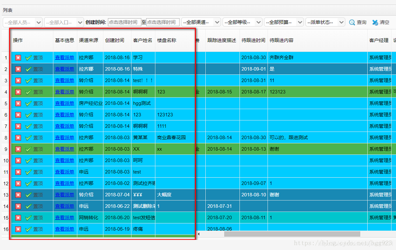Click the red X delete icon in row 6
This screenshot has width=396, height=250.
(x=18, y=115)
